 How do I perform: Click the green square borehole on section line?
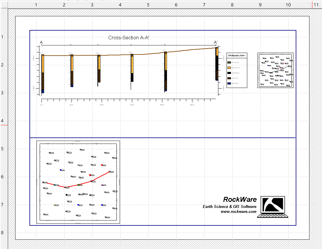click(78, 185)
